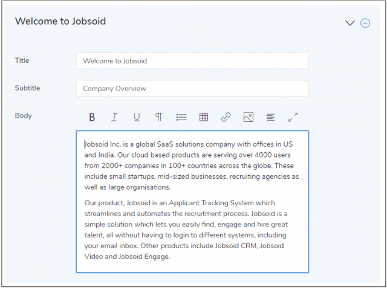Screen dimensions: 387x288
Task: Expand the editor to fullscreen
Action: (293, 117)
